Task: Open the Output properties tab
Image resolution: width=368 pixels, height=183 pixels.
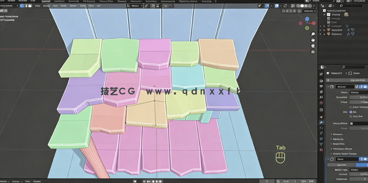Action: [321, 86]
